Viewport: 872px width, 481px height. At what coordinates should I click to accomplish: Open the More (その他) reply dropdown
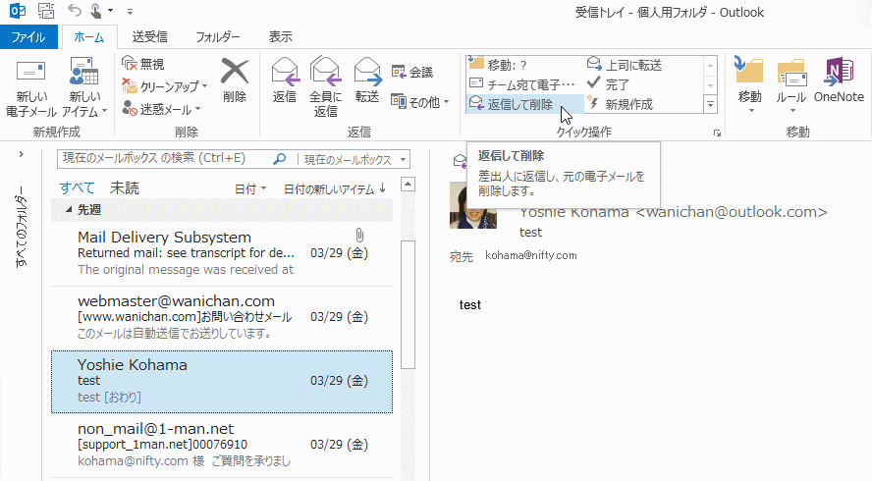coord(420,102)
